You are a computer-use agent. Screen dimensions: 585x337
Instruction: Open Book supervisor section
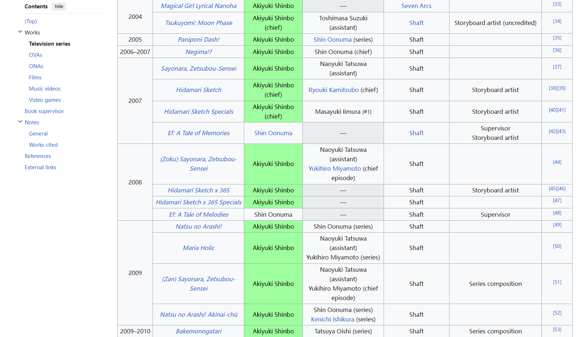pos(44,111)
